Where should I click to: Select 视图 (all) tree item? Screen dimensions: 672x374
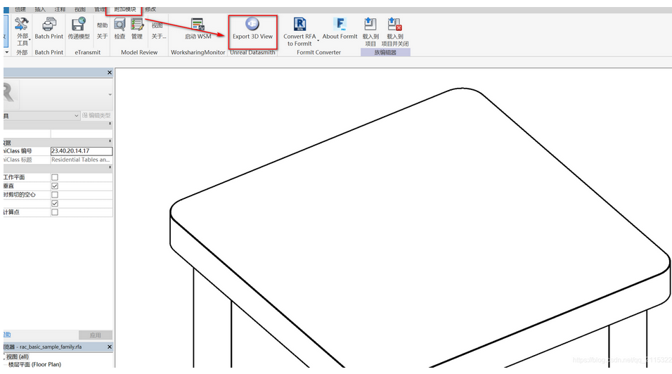click(17, 356)
